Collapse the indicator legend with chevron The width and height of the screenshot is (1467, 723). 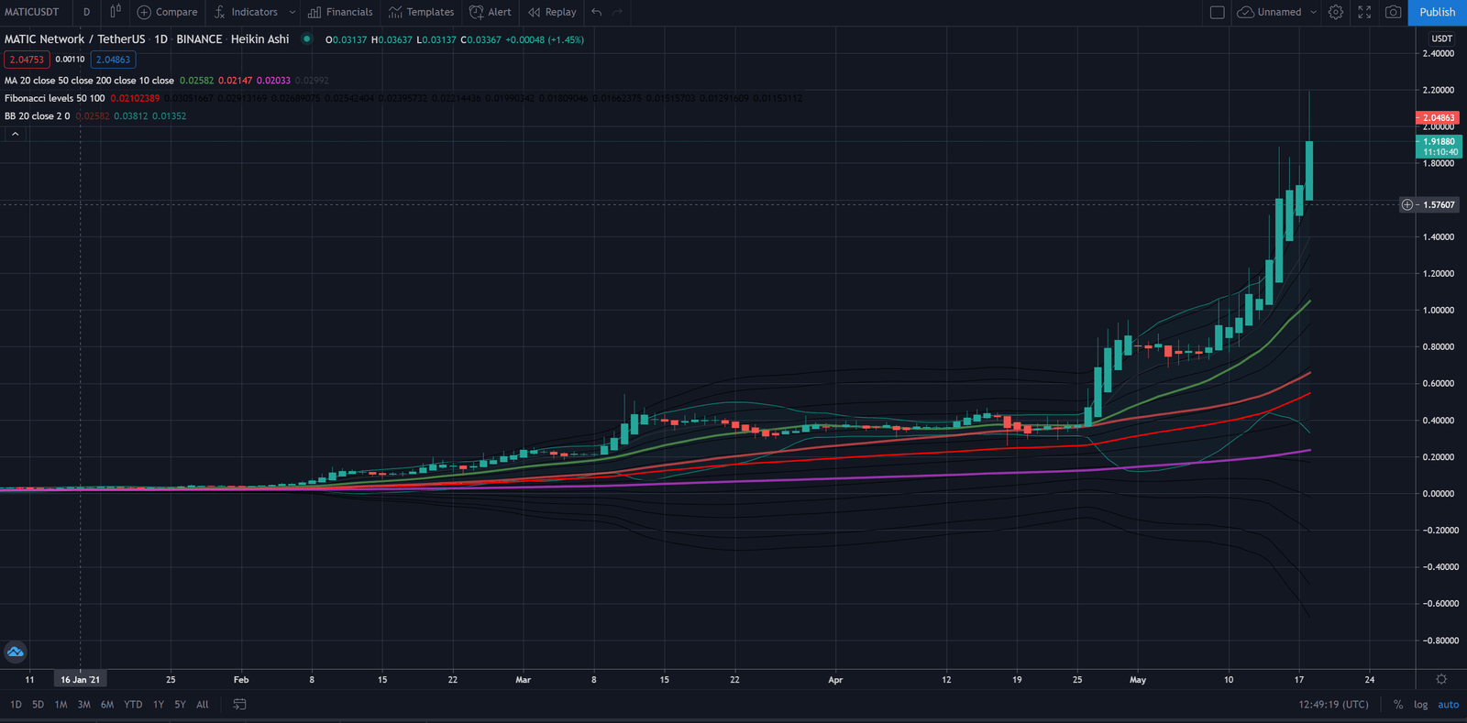click(15, 134)
